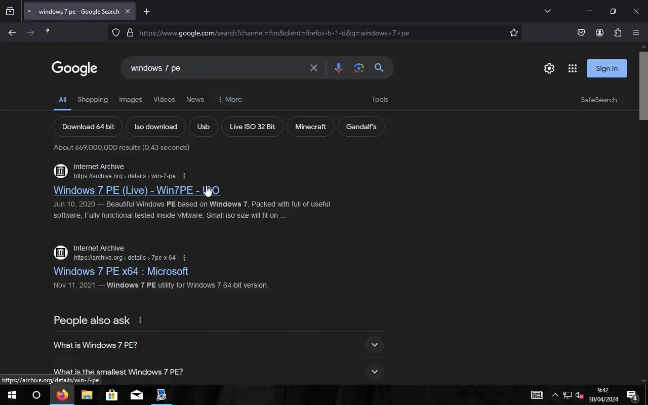Open more options for win-7-pe result
Screen dimensions: 648x405
(184, 176)
